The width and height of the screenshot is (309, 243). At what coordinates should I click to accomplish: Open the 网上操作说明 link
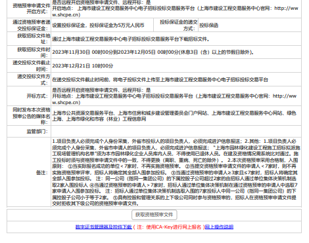(x=219, y=227)
